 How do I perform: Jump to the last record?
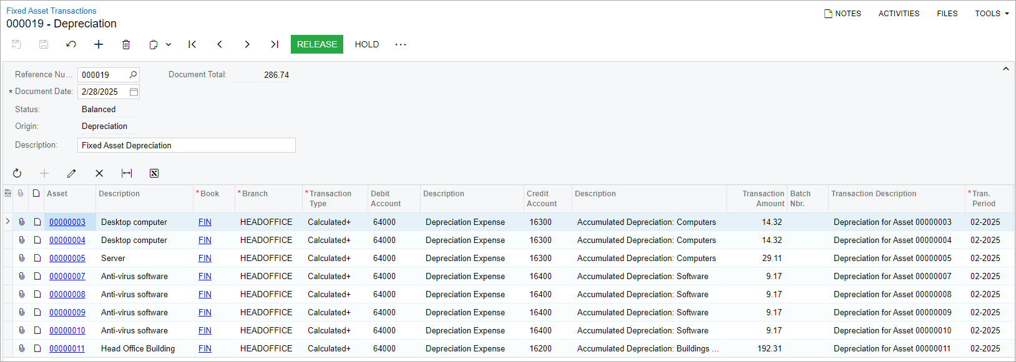click(275, 44)
